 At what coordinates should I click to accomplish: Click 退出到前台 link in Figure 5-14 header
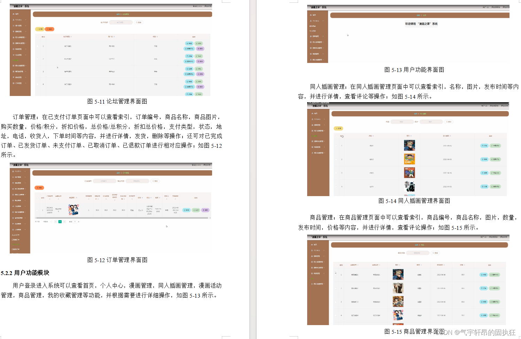pyautogui.click(x=494, y=106)
